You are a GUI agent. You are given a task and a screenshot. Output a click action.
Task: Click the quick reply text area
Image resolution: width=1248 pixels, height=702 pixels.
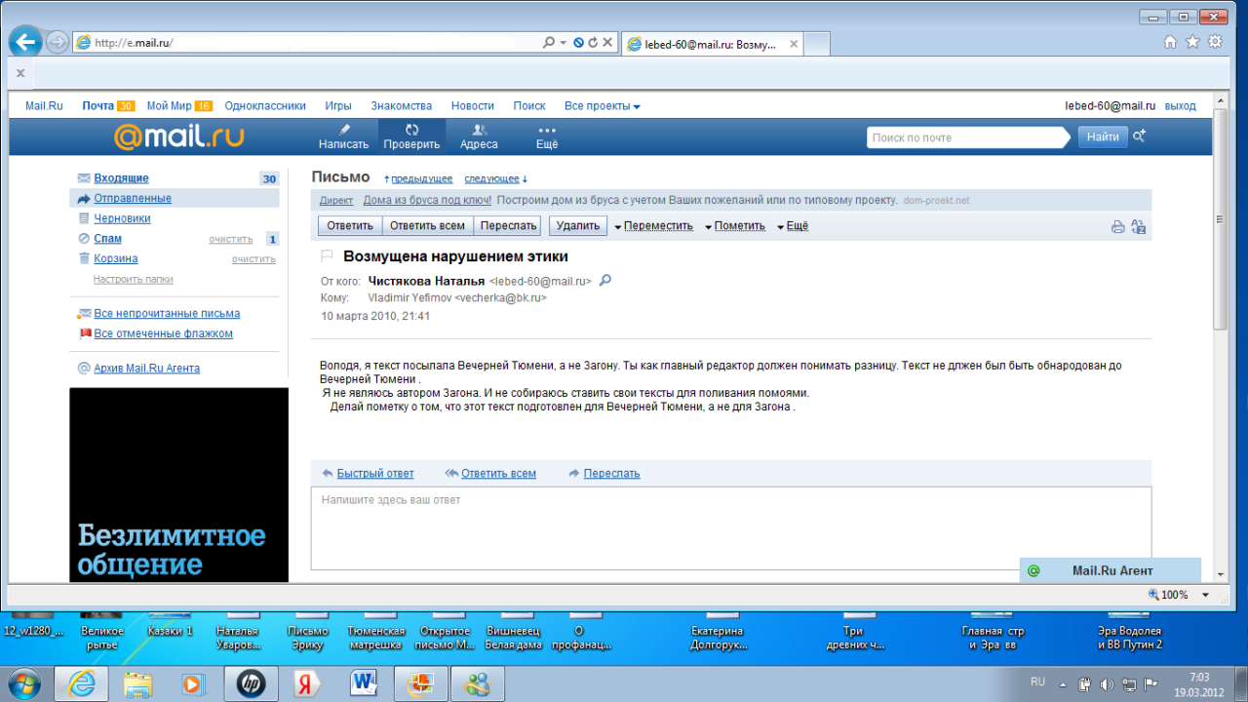click(730, 527)
